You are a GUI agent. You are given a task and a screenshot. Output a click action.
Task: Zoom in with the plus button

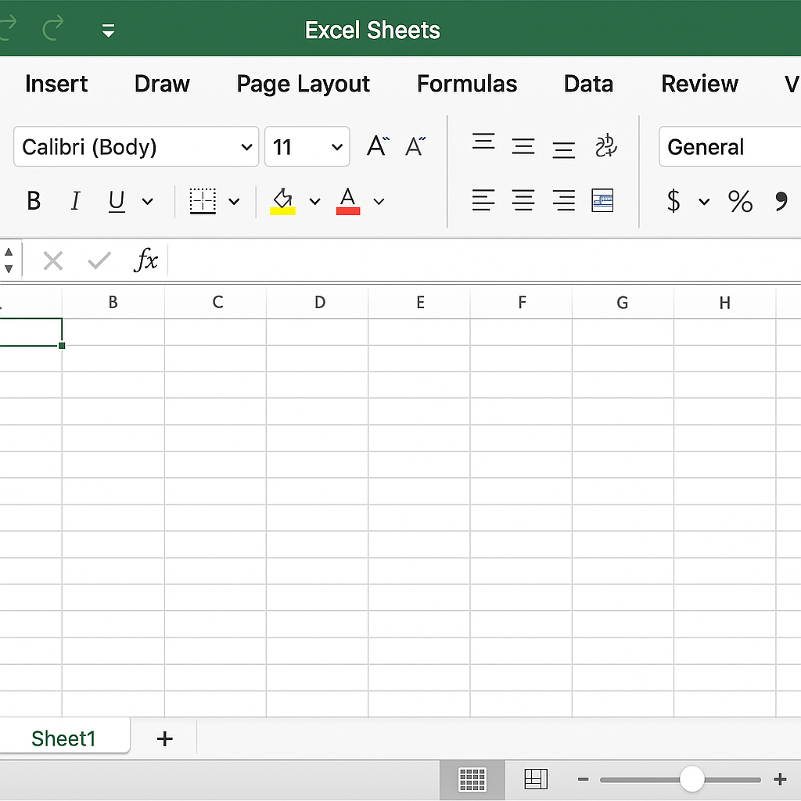coord(780,780)
